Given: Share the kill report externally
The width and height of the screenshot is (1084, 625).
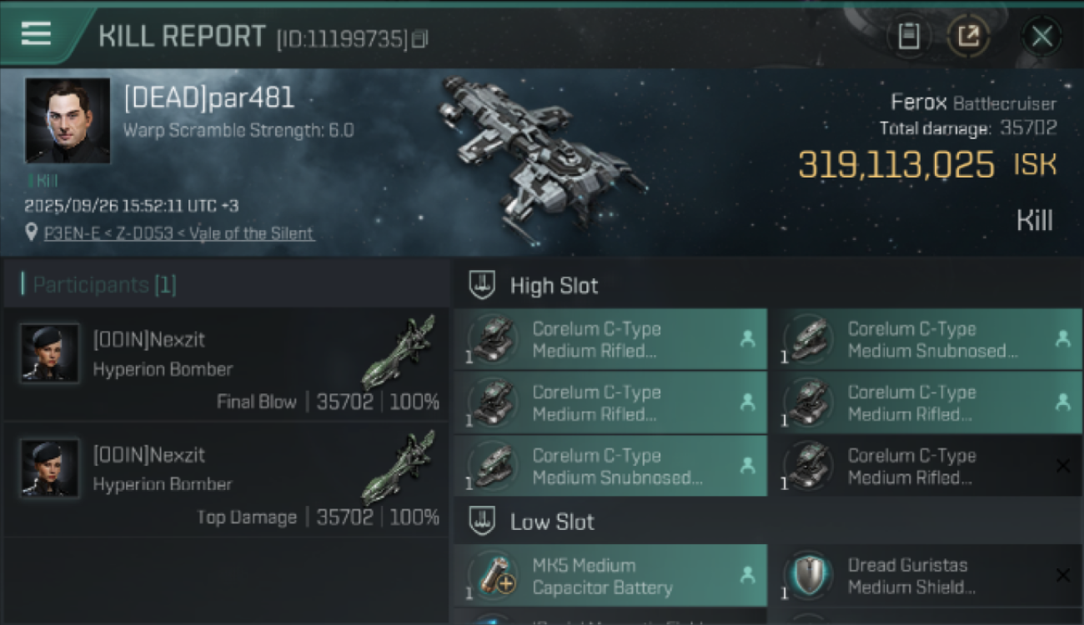Looking at the screenshot, I should [968, 36].
